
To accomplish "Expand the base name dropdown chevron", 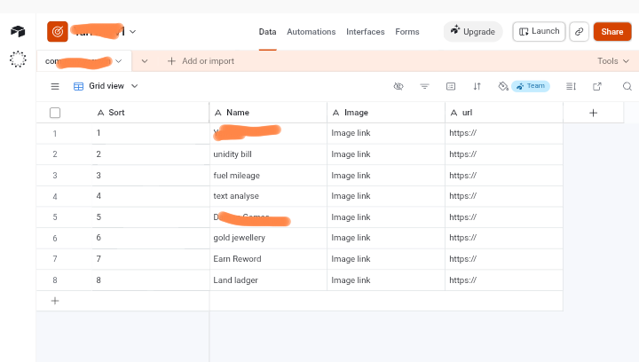I will 133,31.
